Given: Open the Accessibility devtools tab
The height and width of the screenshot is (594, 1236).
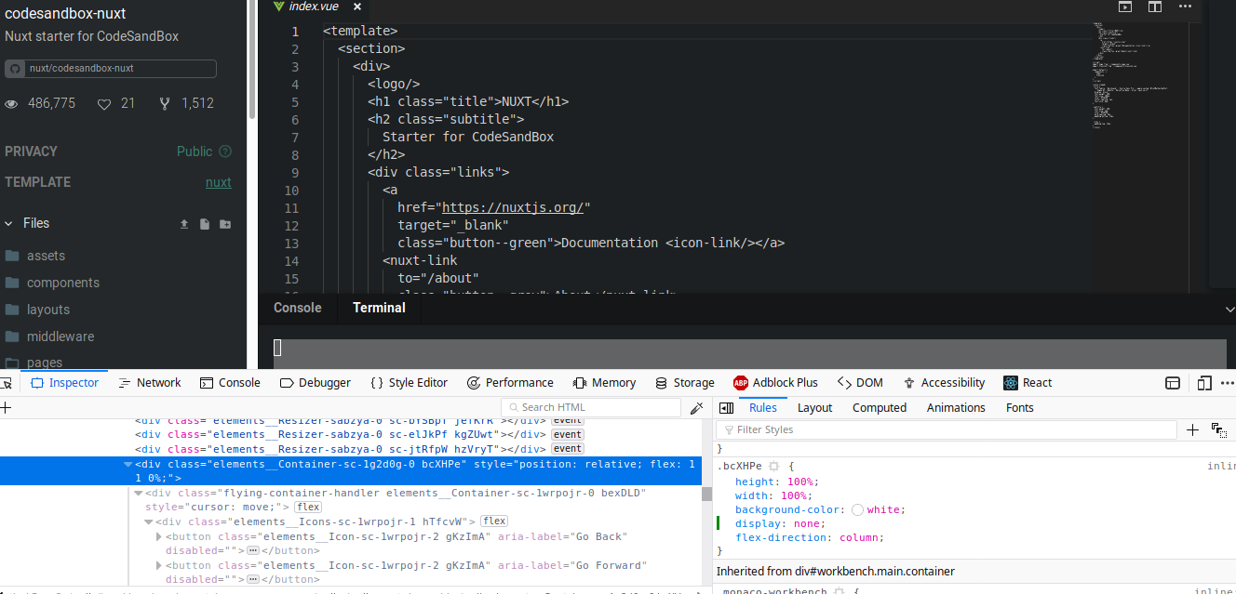Looking at the screenshot, I should (944, 383).
